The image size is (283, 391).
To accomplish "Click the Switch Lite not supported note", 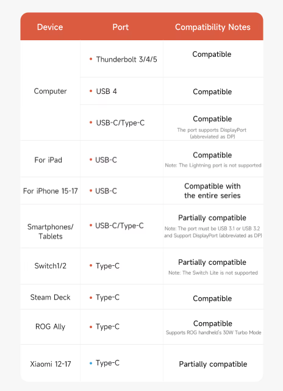I will click(x=213, y=273).
